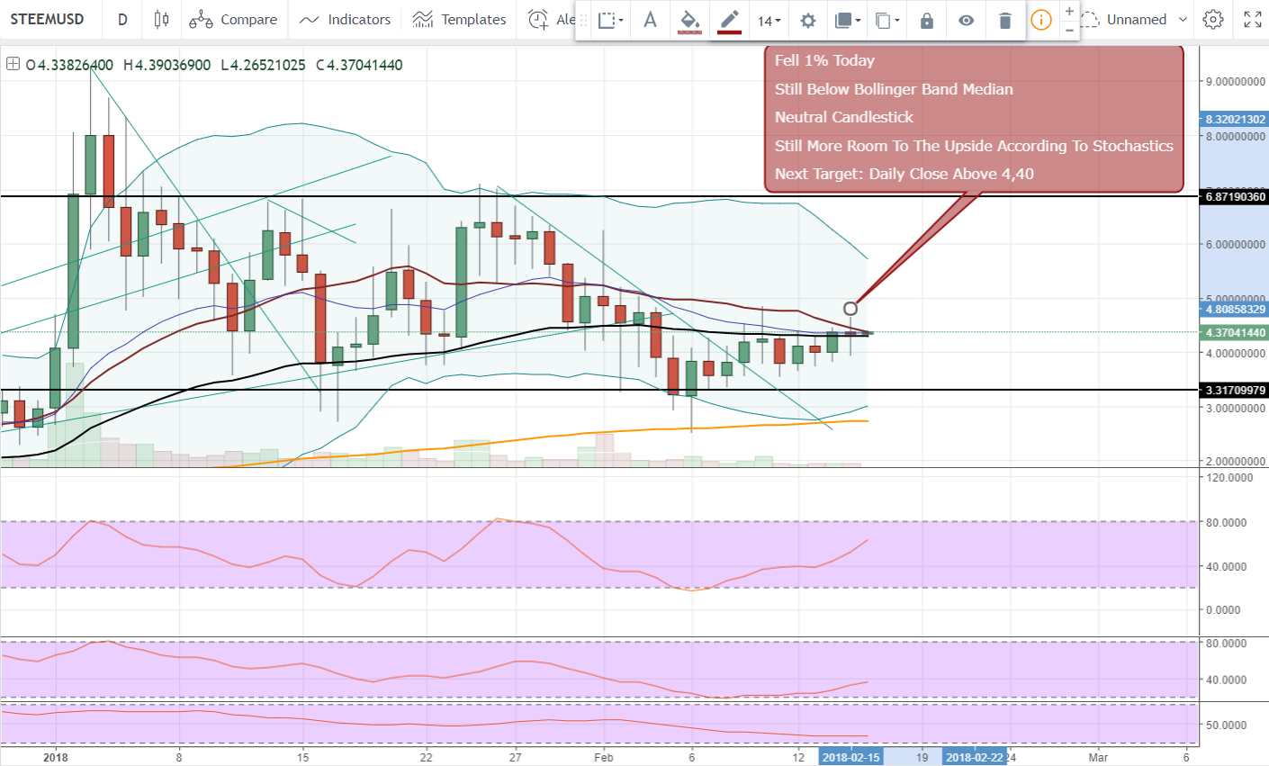
Task: Click the 3.31709979 price label
Action: (x=1235, y=390)
